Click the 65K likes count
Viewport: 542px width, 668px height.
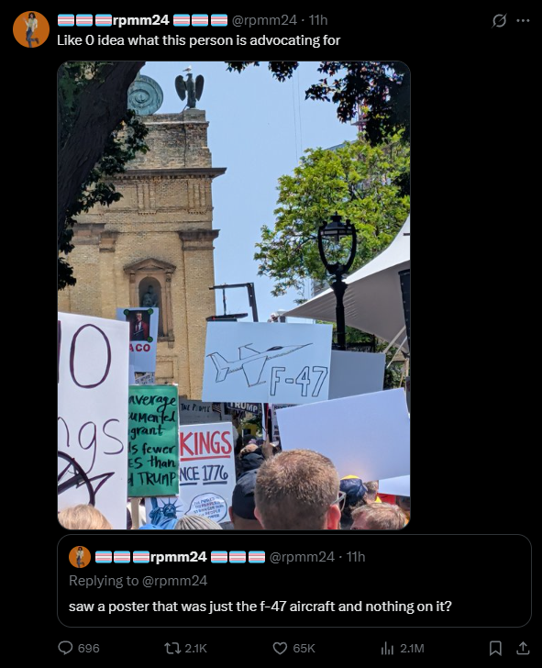[304, 649]
